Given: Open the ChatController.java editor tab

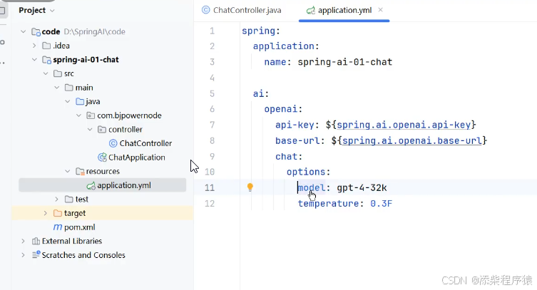Looking at the screenshot, I should pos(242,10).
